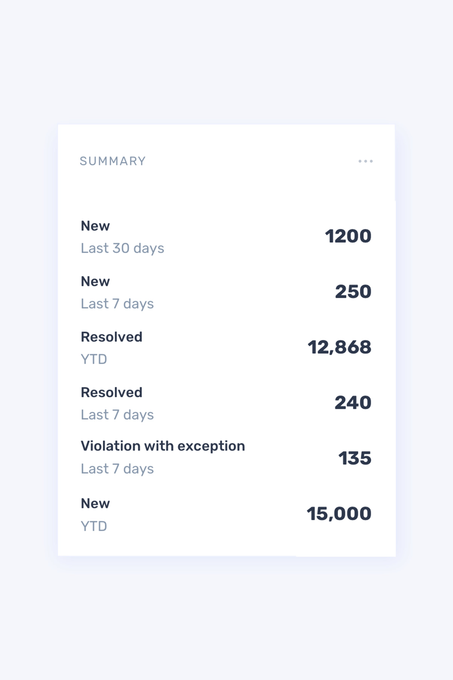
Task: Click the 12,868 resolved count
Action: [340, 347]
